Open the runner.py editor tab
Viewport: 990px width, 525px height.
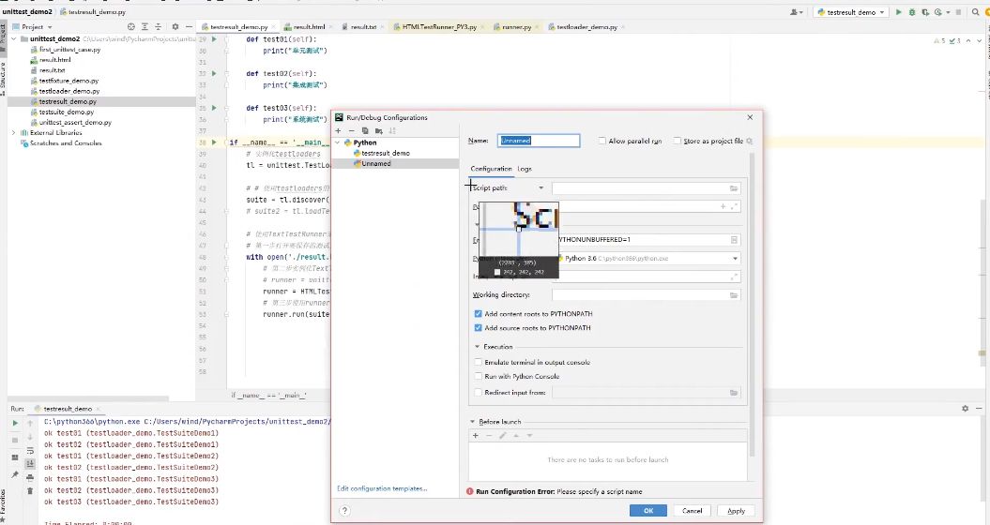(516, 27)
